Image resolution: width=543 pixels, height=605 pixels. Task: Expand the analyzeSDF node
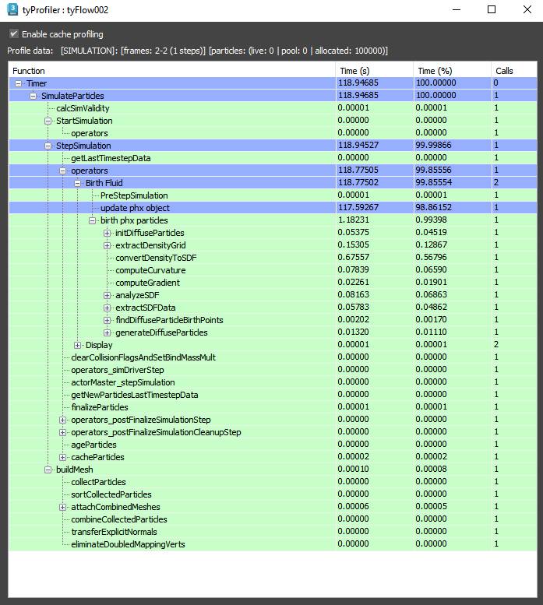pos(108,295)
